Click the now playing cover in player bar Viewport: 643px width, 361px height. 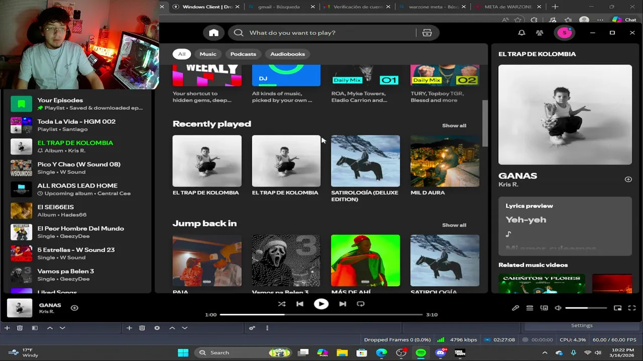point(20,308)
